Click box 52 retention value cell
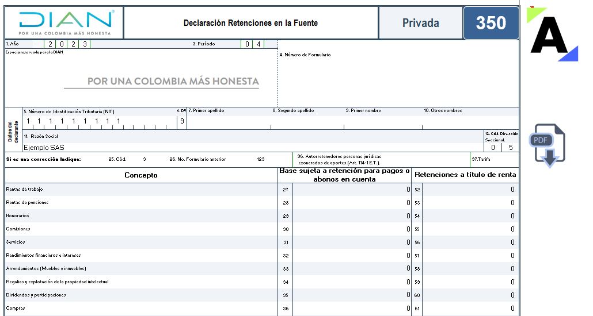 [x=470, y=190]
